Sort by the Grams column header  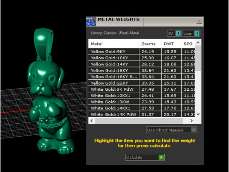[x=150, y=44]
